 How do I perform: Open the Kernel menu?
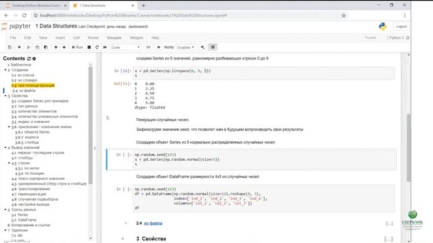(93, 38)
